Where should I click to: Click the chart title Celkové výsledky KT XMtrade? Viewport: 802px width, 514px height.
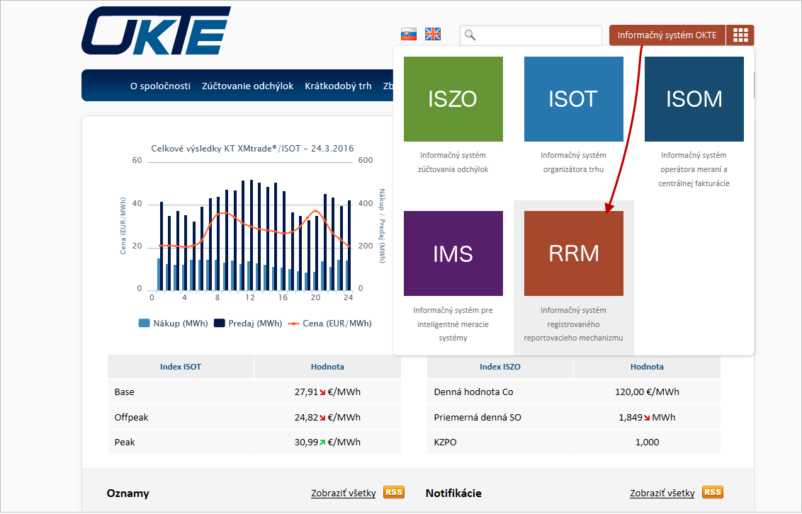pos(252,148)
